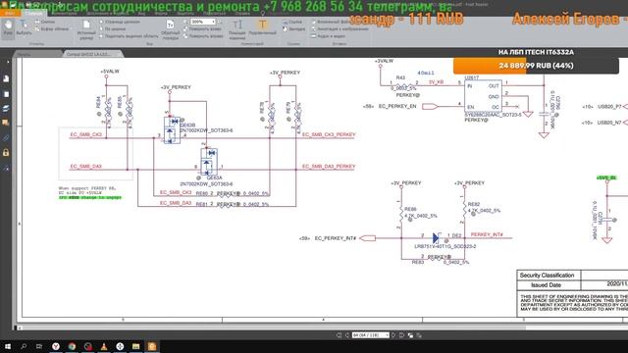Switch to the Compal schematic document tab
Image resolution: width=628 pixels, height=353 pixels.
(x=92, y=54)
